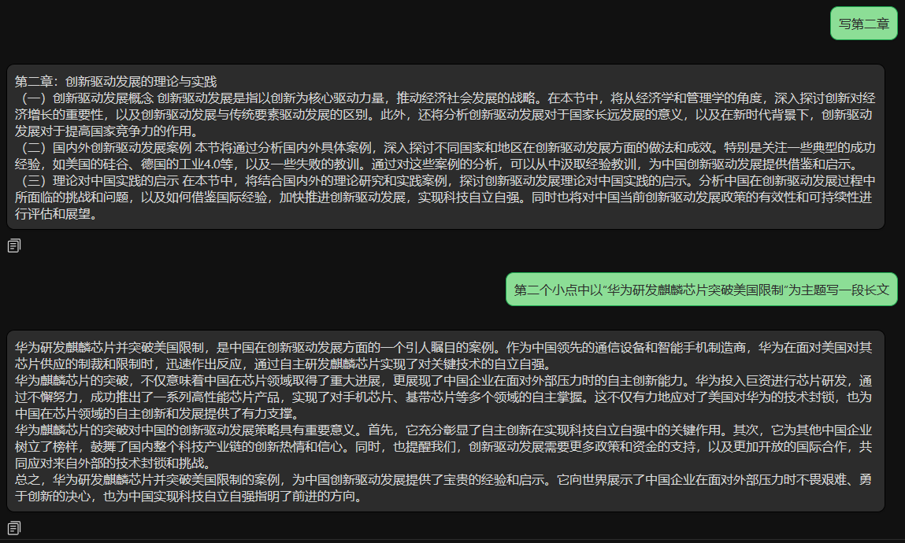This screenshot has width=905, height=543.
Task: Copy the 华为麒麟芯片 long reply using its copy icon
Action: point(14,528)
